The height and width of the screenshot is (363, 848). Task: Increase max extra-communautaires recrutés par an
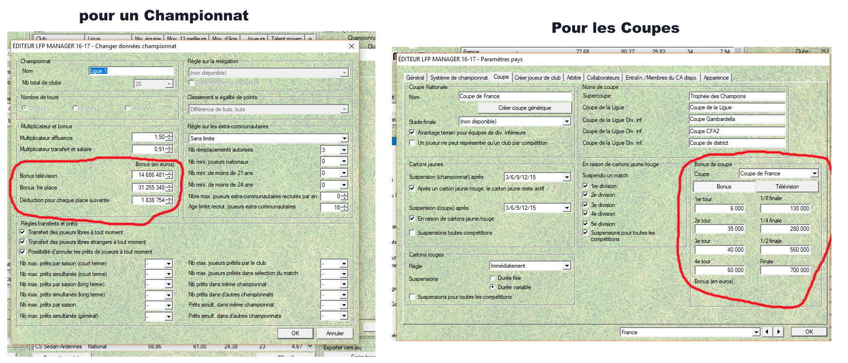coord(344,194)
